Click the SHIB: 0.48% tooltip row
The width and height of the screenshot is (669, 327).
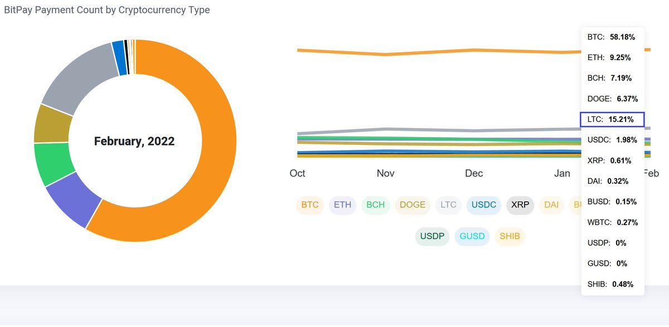tap(610, 284)
